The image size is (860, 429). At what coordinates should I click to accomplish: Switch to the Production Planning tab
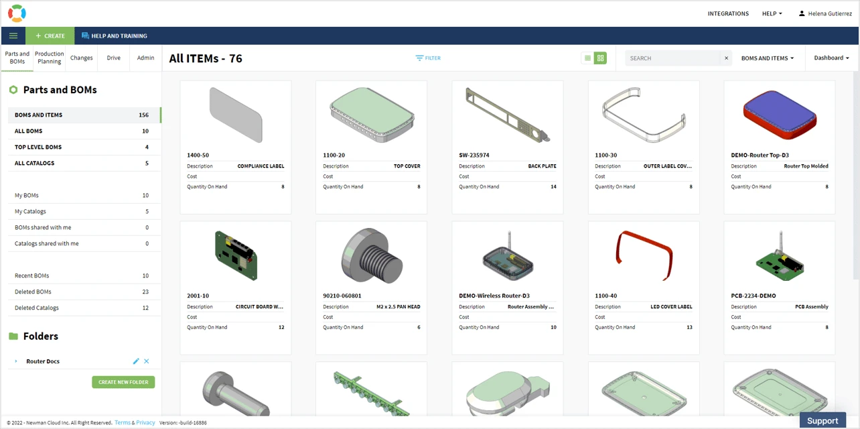50,58
